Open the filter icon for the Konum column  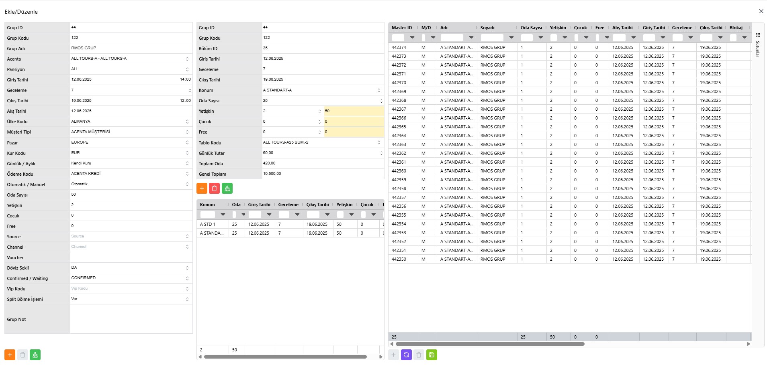coord(223,215)
